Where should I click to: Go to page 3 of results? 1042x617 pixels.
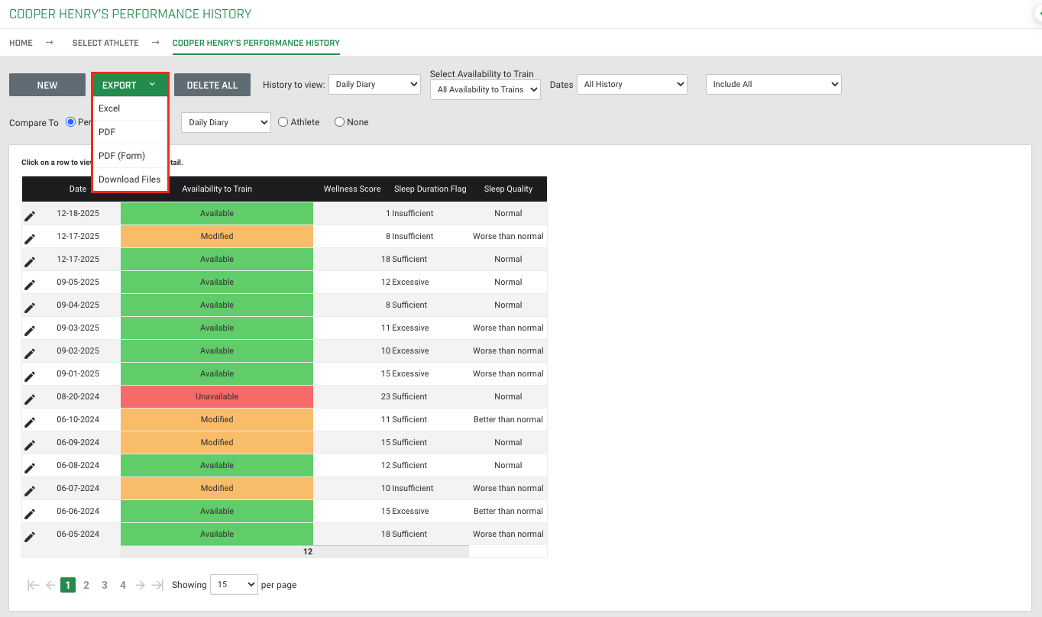105,585
